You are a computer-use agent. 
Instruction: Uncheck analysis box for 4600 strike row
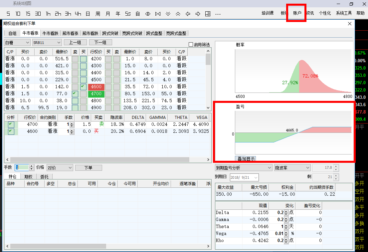coord(11,131)
